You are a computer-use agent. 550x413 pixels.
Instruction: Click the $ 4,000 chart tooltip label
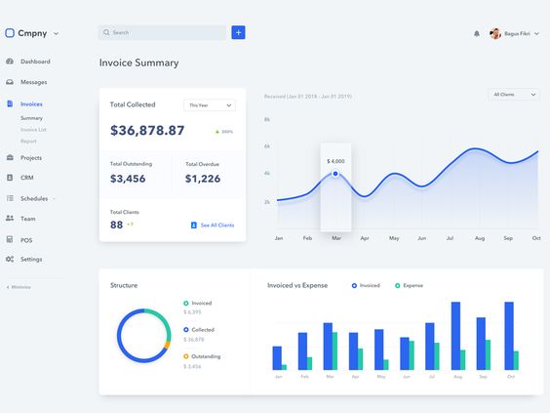coord(335,161)
